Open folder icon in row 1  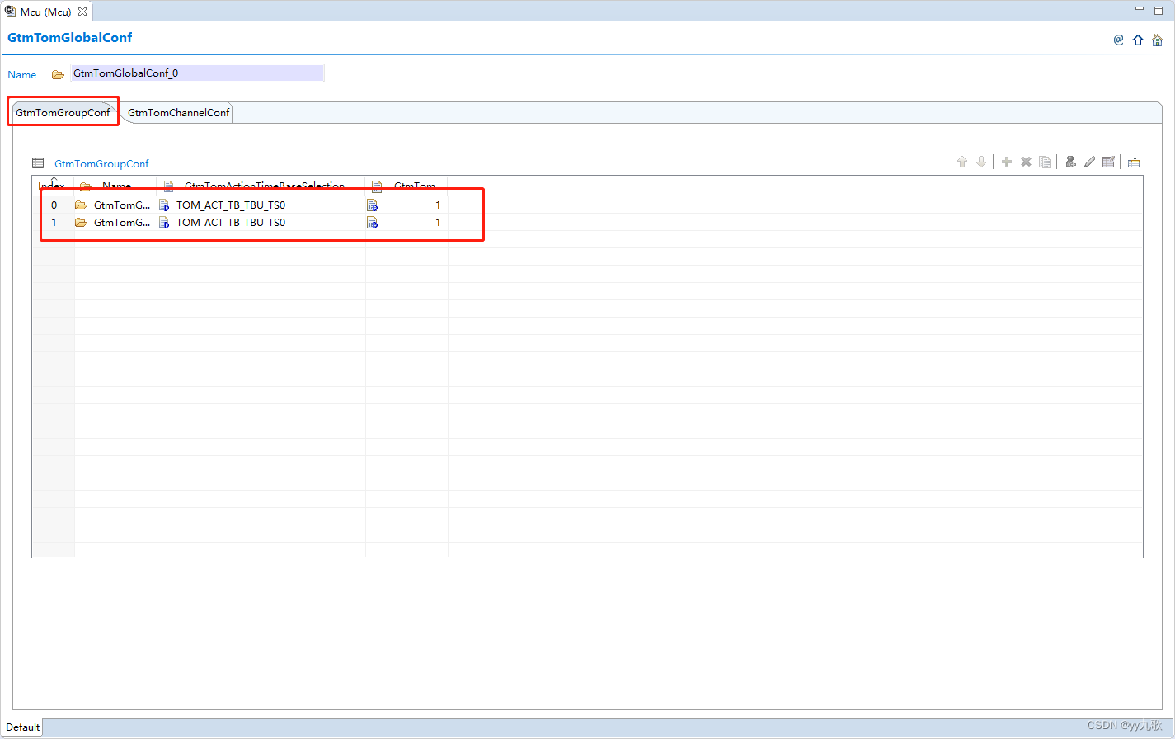click(x=81, y=223)
